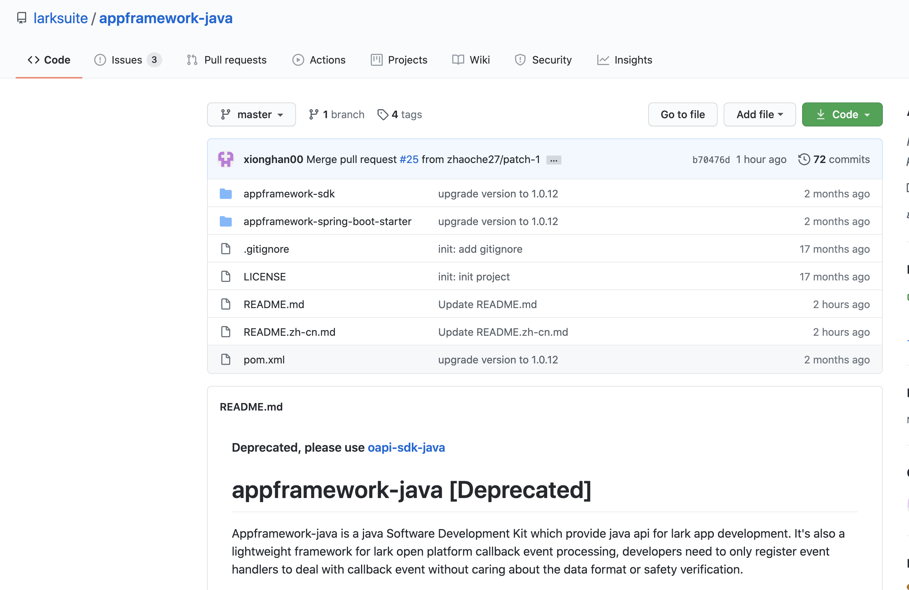Click the README.md header in readme box
Screen dimensions: 909x590
(x=251, y=406)
